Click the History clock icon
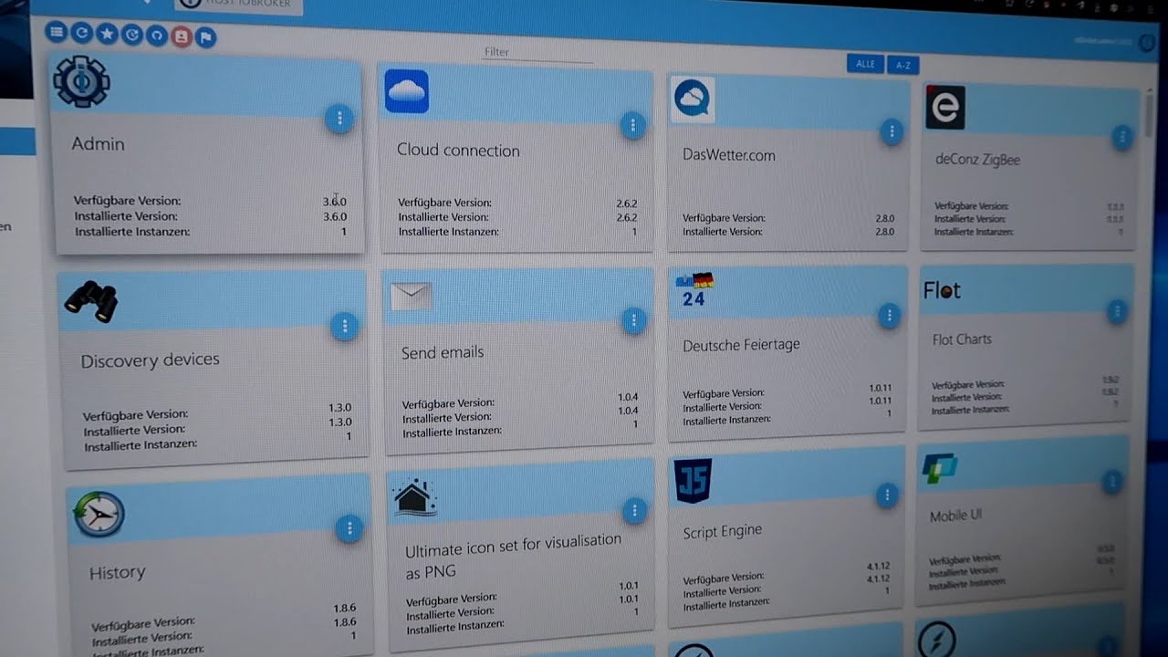 pos(97,516)
